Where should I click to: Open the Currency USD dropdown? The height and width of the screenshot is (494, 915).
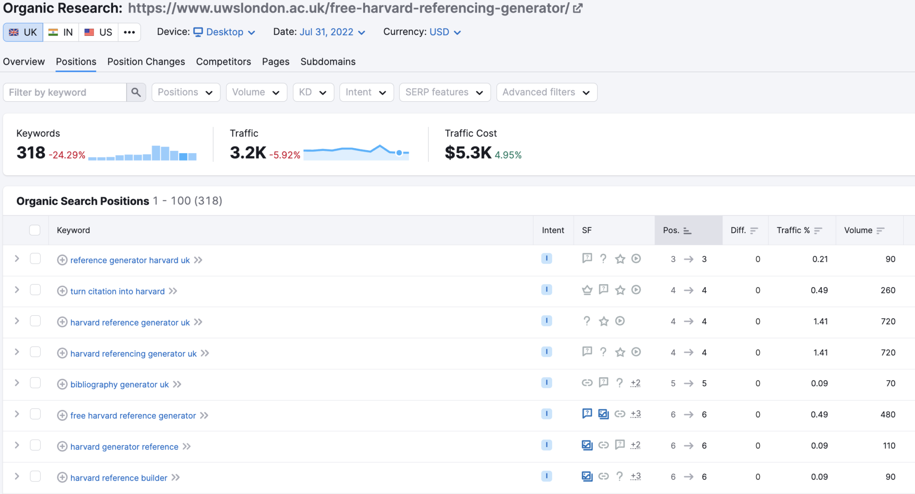[x=445, y=32]
